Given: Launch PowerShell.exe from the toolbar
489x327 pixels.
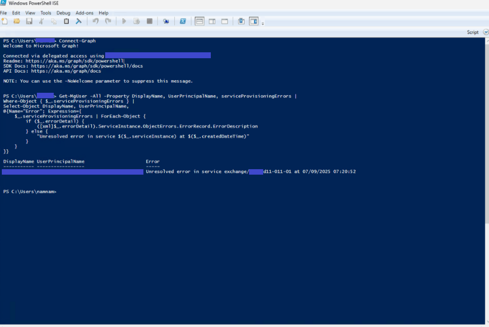Looking at the screenshot, I should [183, 21].
